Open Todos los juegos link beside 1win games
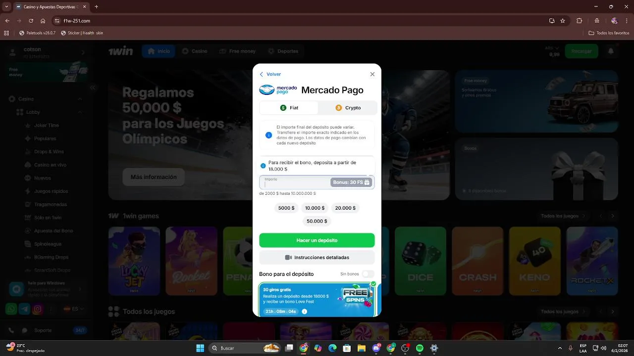Screen dimensions: 634x356 point(563,216)
